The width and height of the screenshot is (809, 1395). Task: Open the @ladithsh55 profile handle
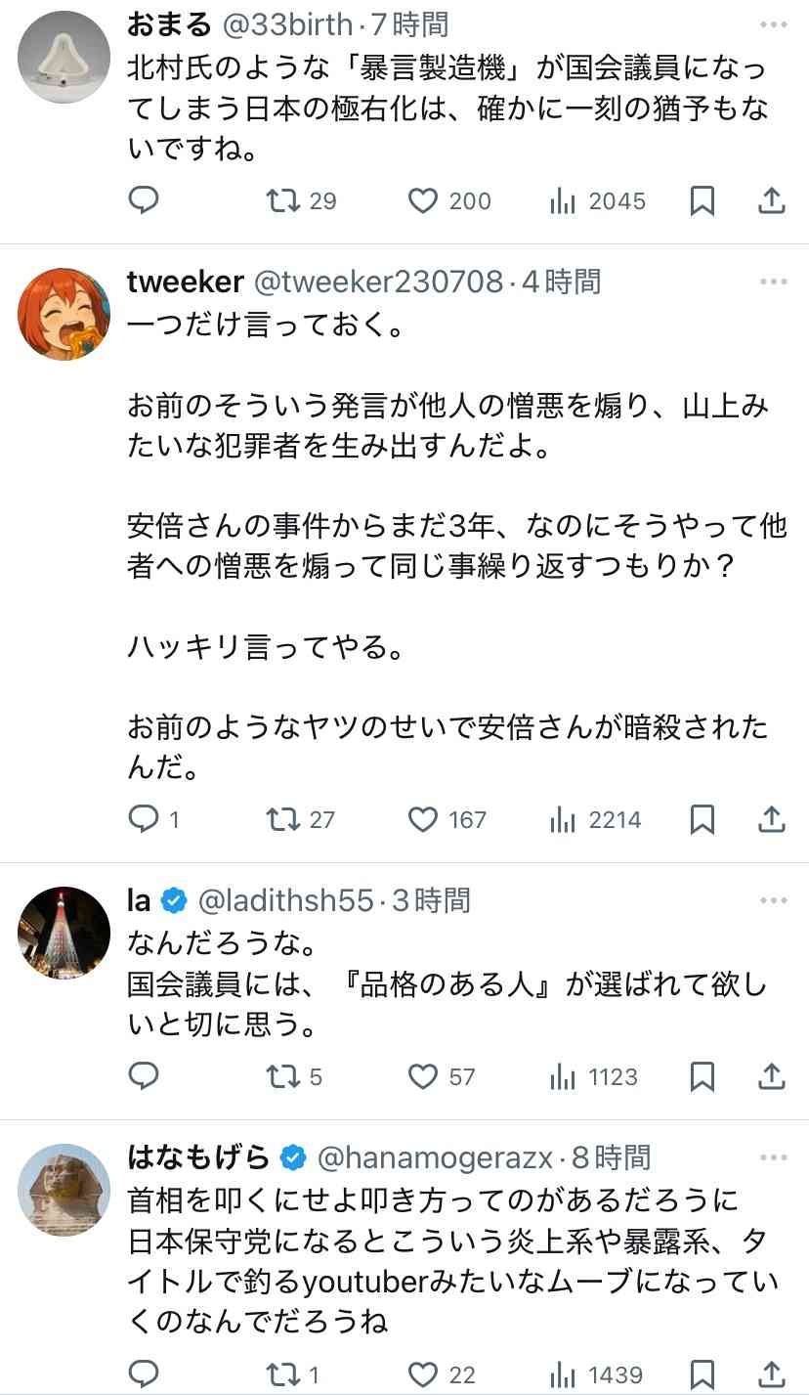pyautogui.click(x=285, y=900)
